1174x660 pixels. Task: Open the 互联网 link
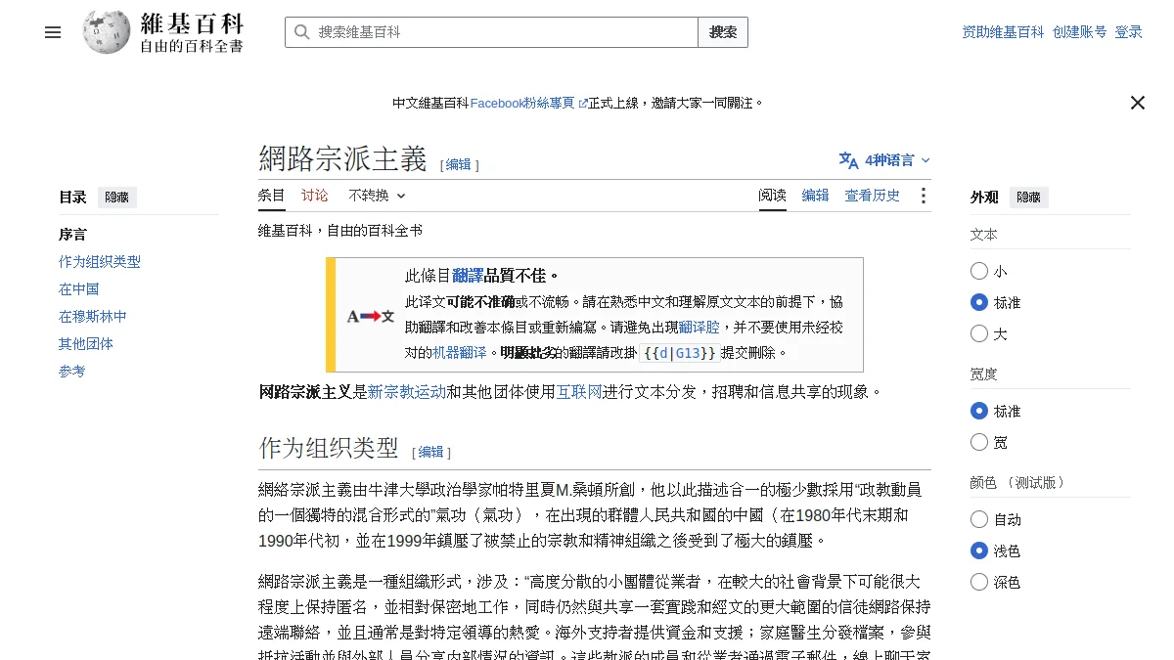tap(579, 392)
